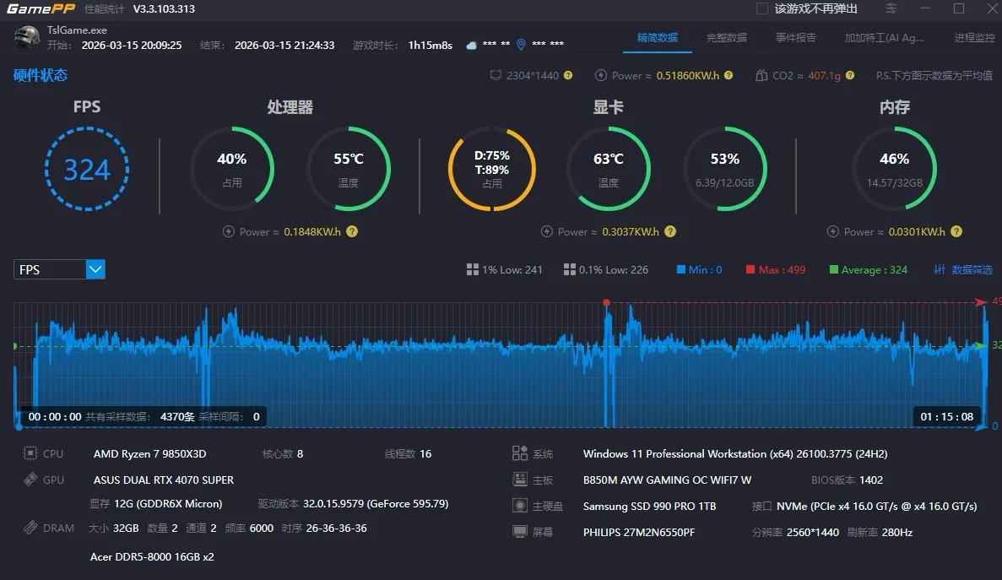Open help icon next to 0.51860KW.h

[728, 75]
